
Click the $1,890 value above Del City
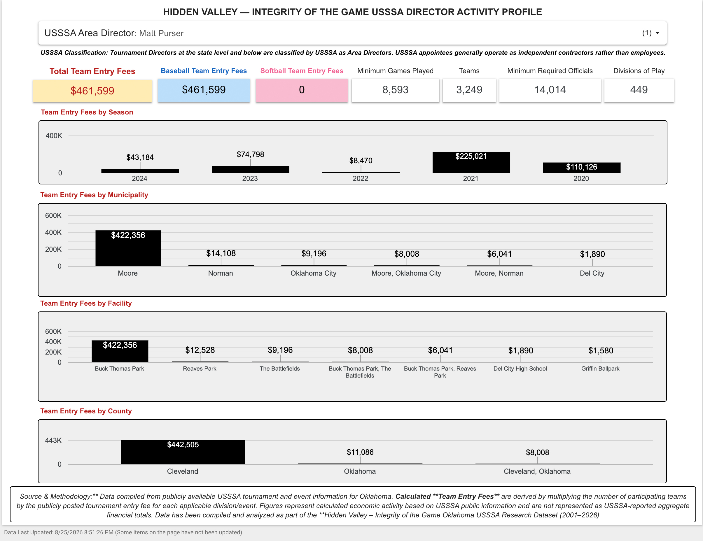(593, 254)
